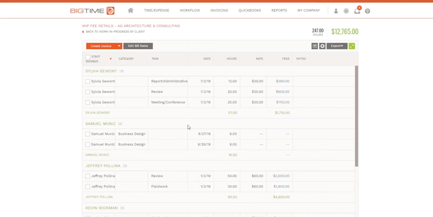Click the 247.00 hours total

318,31
